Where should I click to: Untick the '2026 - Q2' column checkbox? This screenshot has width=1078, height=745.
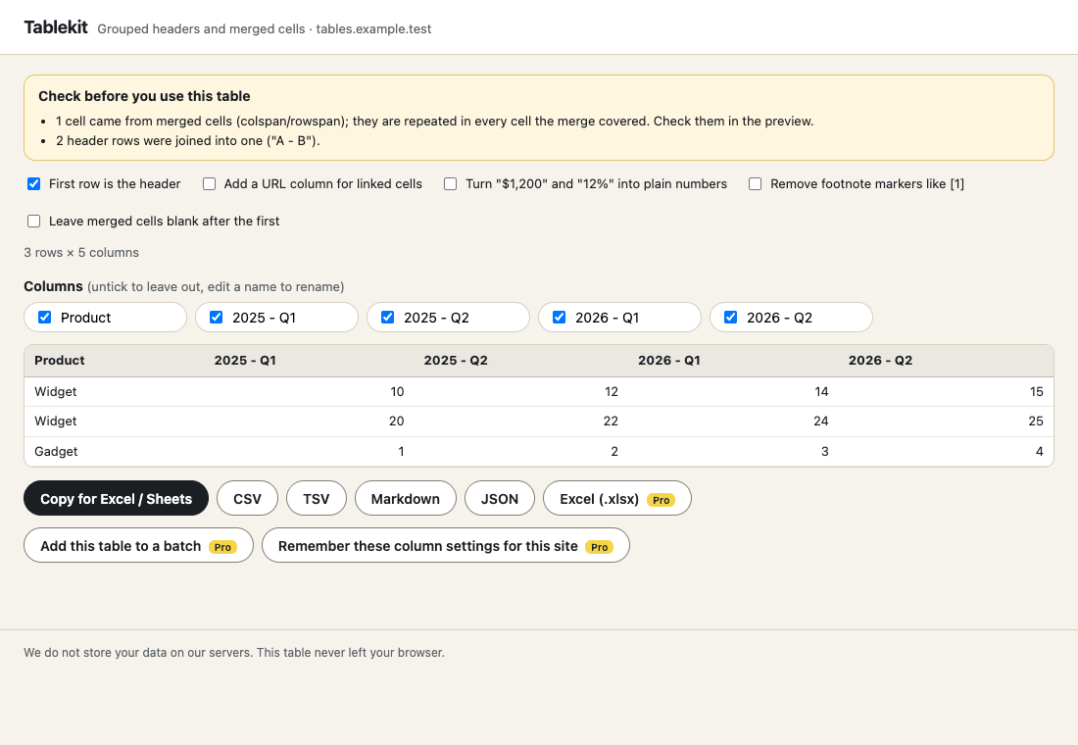(x=731, y=318)
